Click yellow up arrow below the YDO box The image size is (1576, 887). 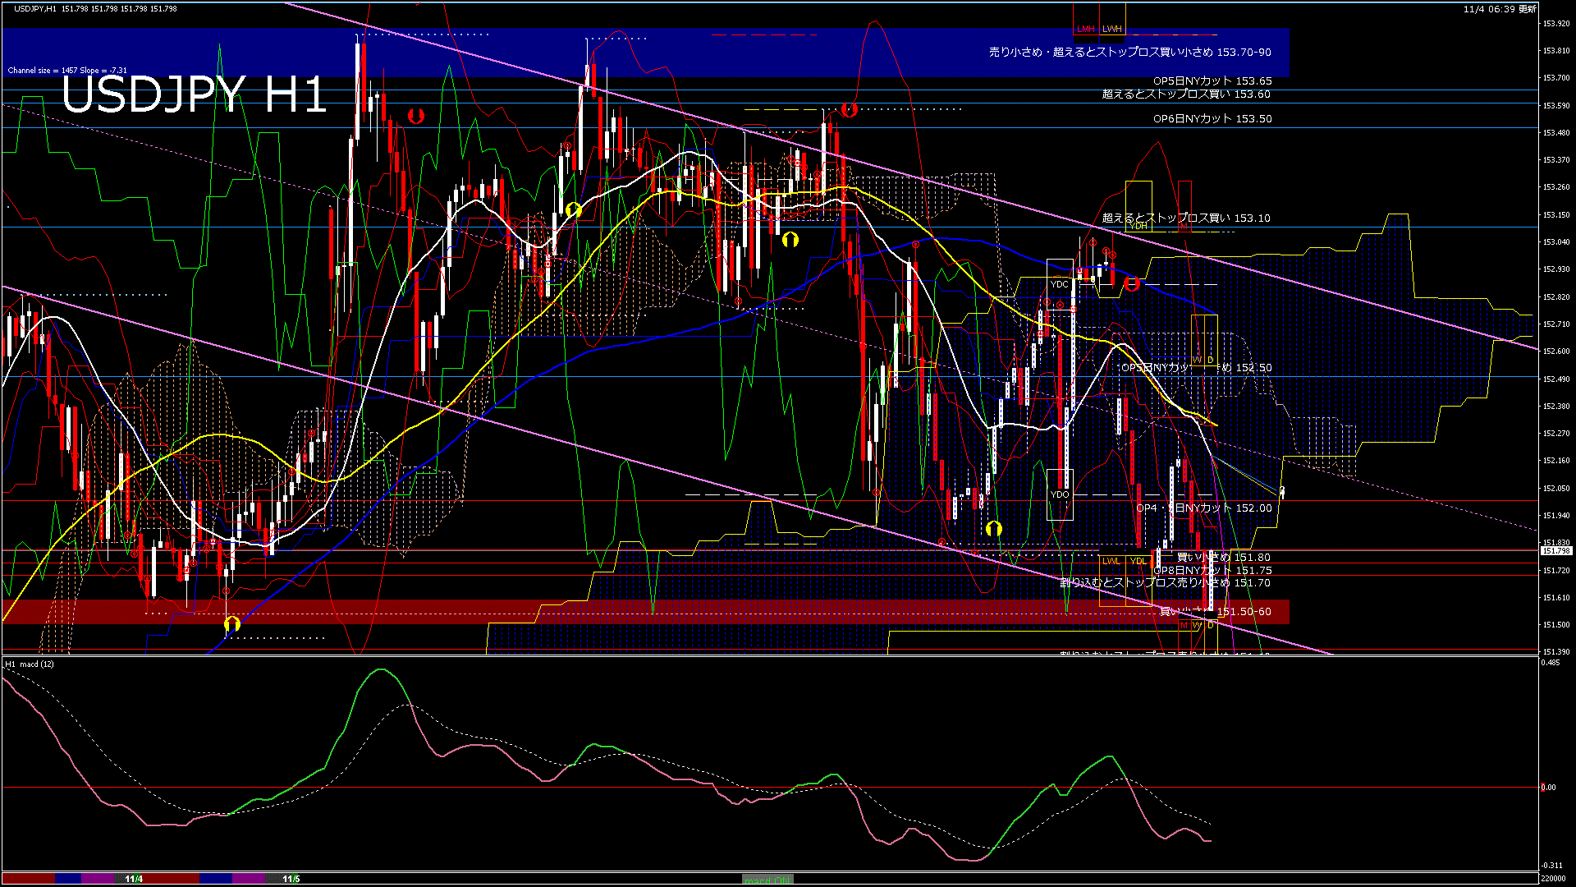(x=994, y=528)
